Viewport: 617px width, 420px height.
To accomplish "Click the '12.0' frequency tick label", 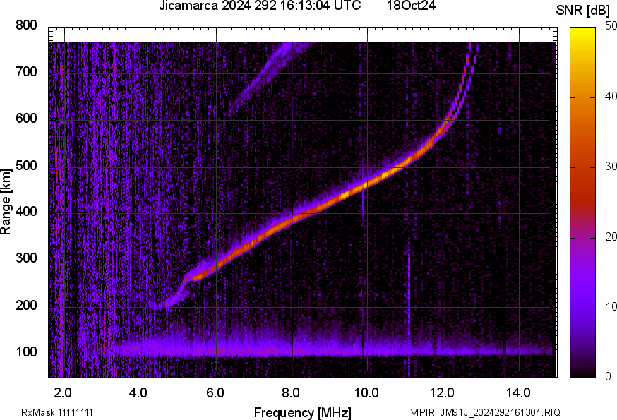I will pyautogui.click(x=443, y=392).
